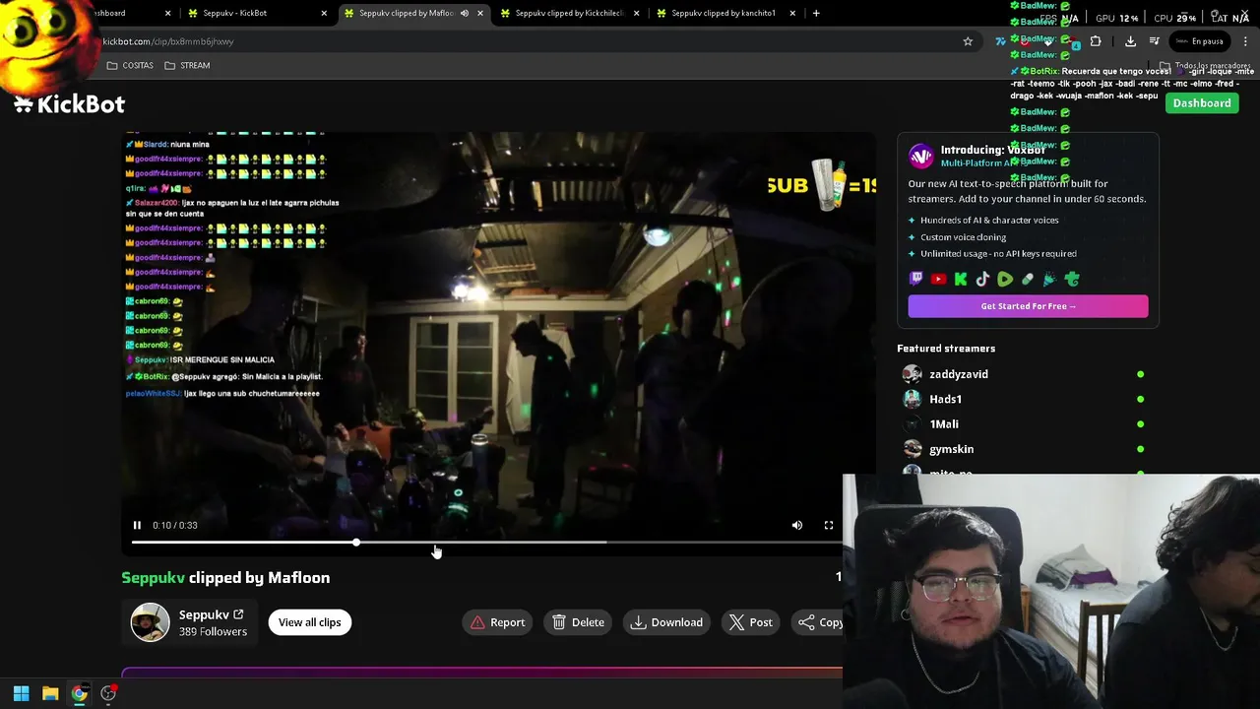This screenshot has width=1260, height=709.
Task: Open Chrome three-dot menu
Action: click(x=1246, y=41)
